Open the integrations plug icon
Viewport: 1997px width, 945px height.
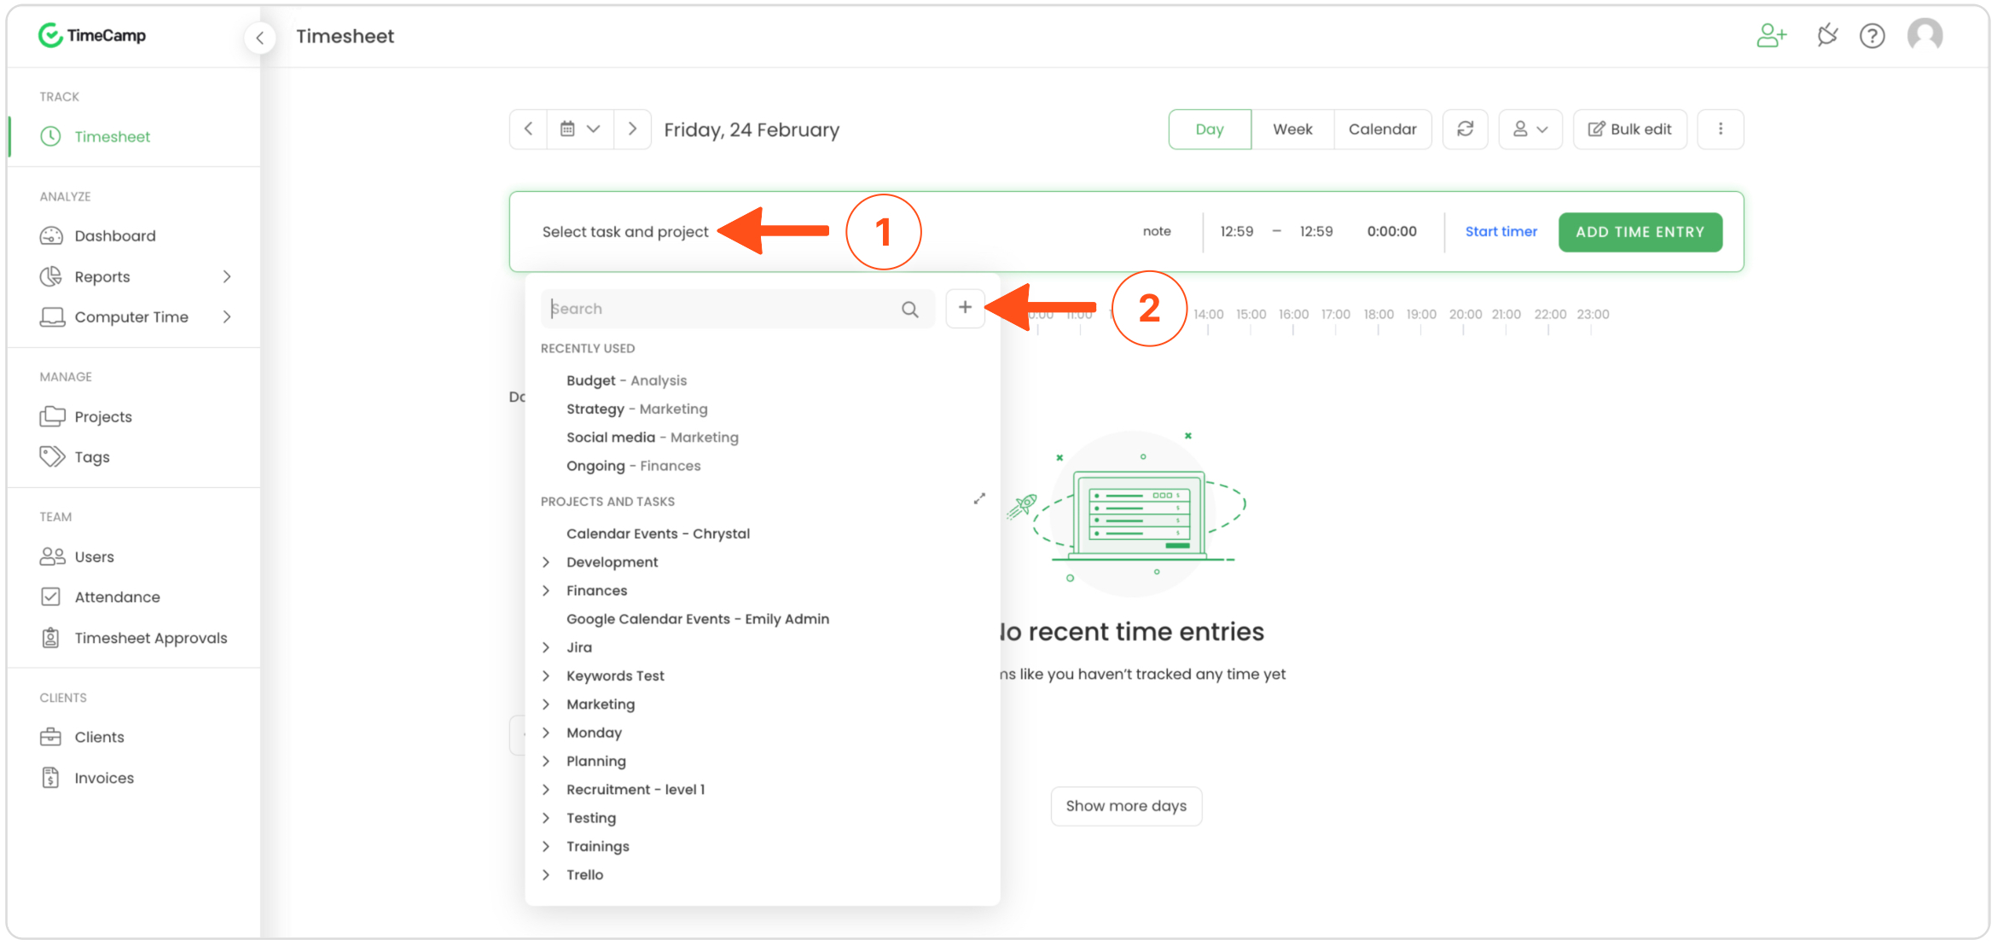pos(1826,36)
